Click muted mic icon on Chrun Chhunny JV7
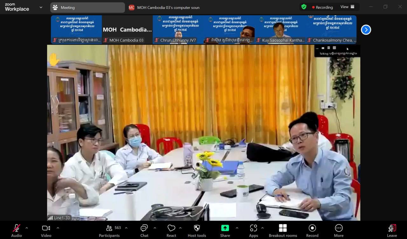Viewport: 407px width, 239px height. point(156,40)
